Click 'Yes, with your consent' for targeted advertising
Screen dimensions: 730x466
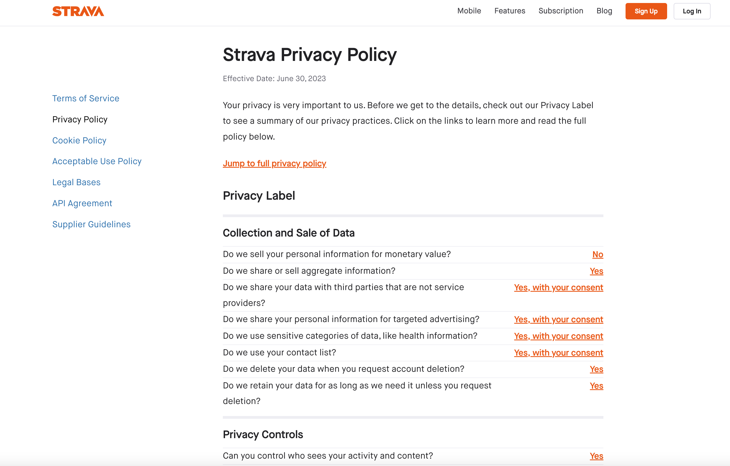558,319
